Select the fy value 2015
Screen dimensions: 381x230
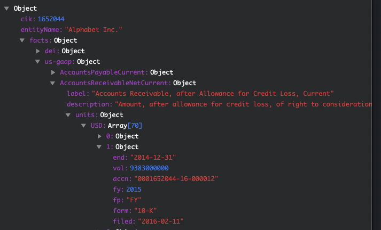click(x=134, y=190)
